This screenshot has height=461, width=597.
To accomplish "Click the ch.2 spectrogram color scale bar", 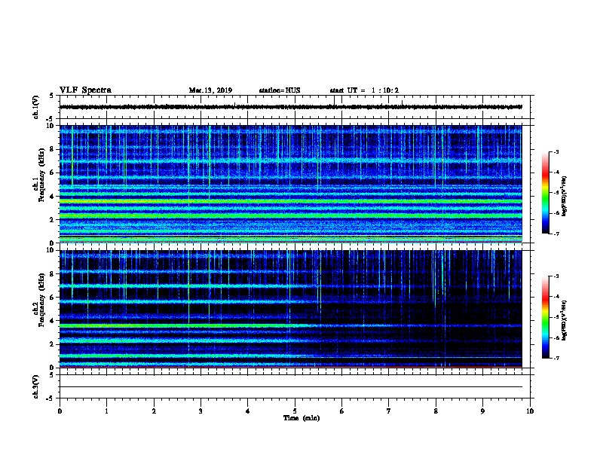I will 545,317.
